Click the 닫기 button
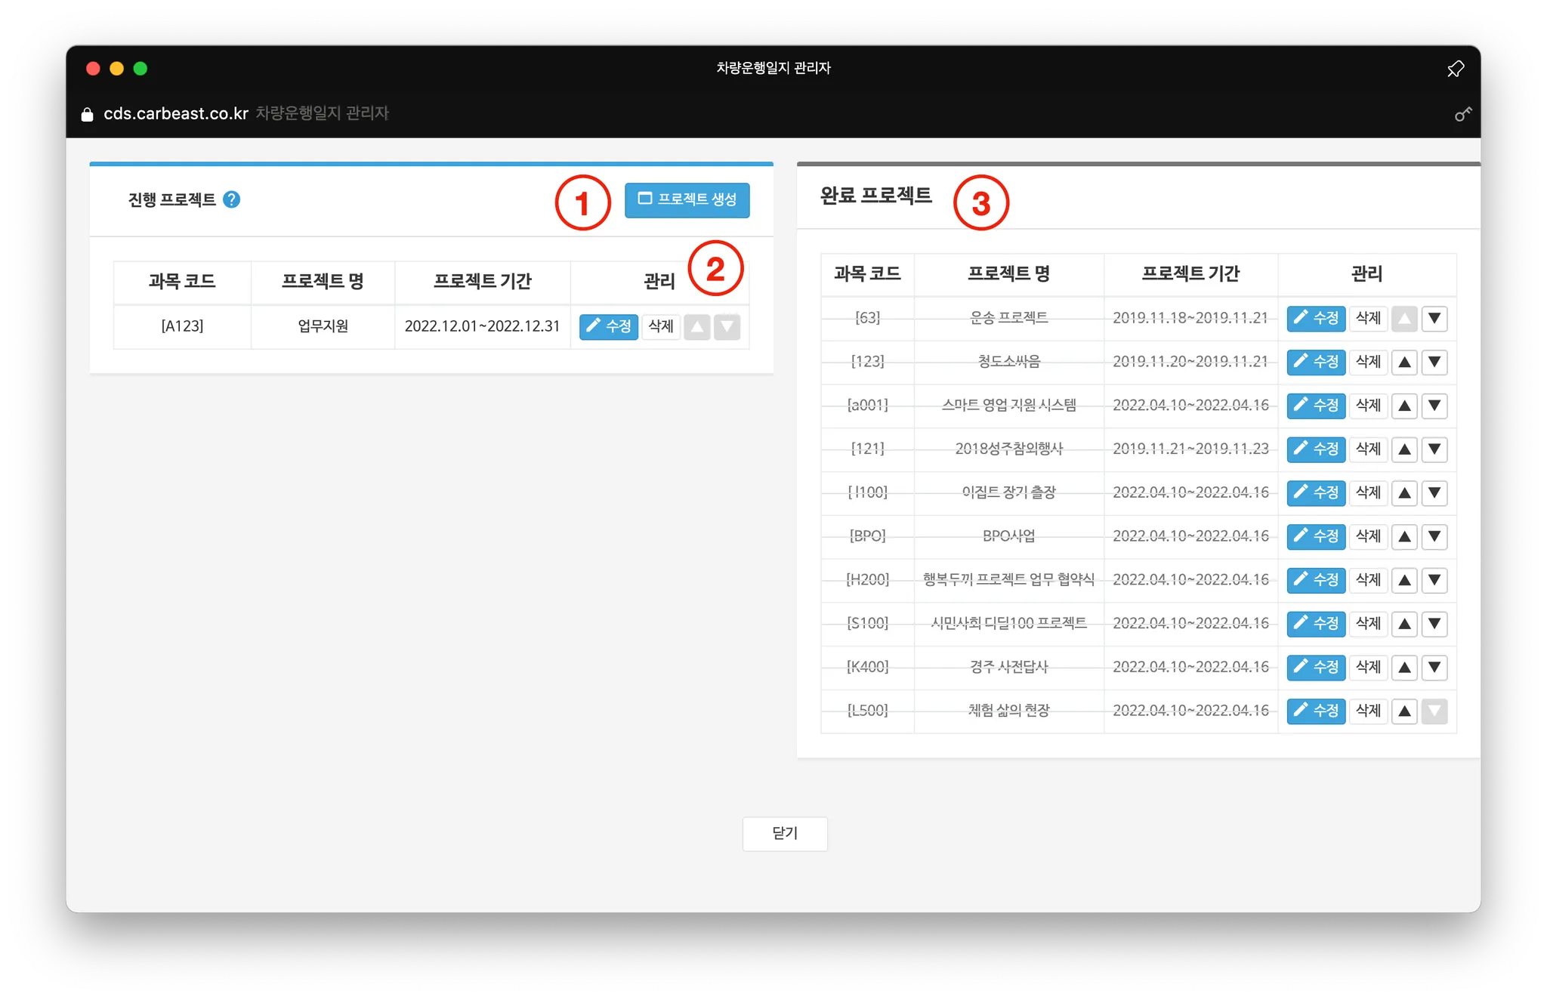 tap(785, 833)
